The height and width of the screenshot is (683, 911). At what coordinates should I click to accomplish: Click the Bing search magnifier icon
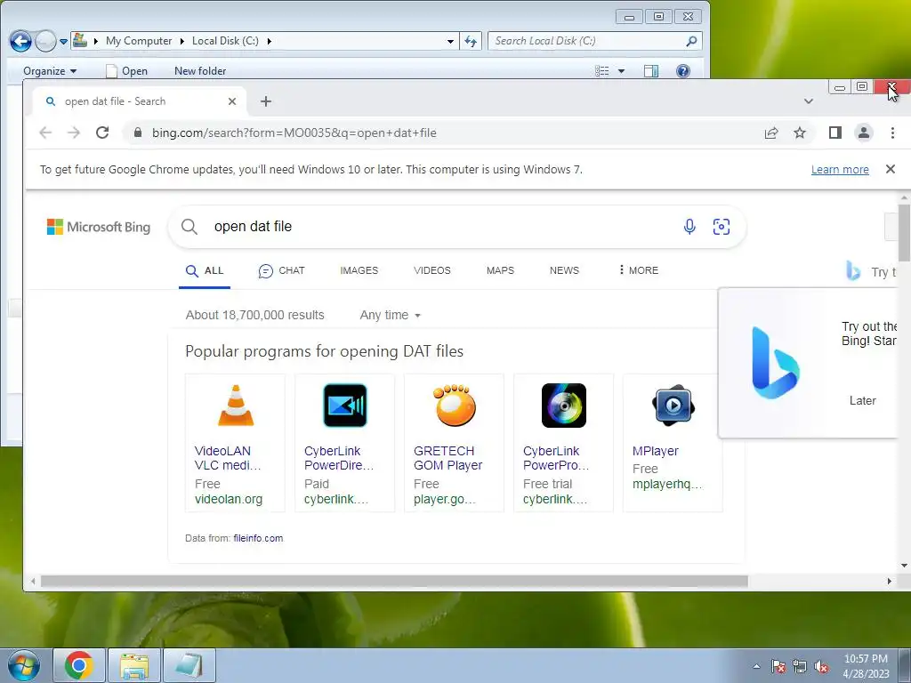(189, 227)
